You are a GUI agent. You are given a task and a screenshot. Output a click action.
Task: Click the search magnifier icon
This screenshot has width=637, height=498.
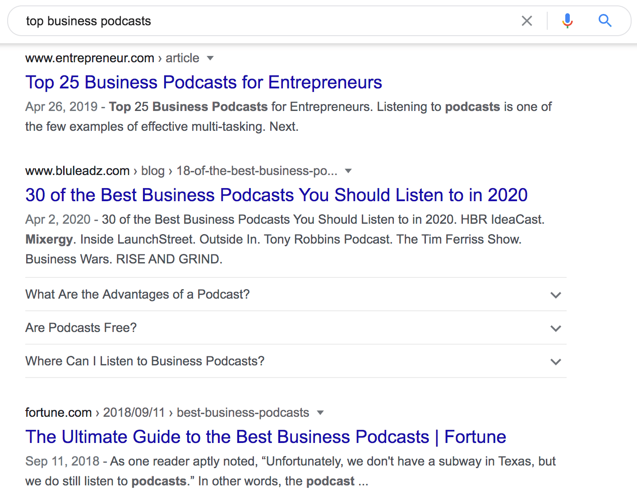click(605, 21)
